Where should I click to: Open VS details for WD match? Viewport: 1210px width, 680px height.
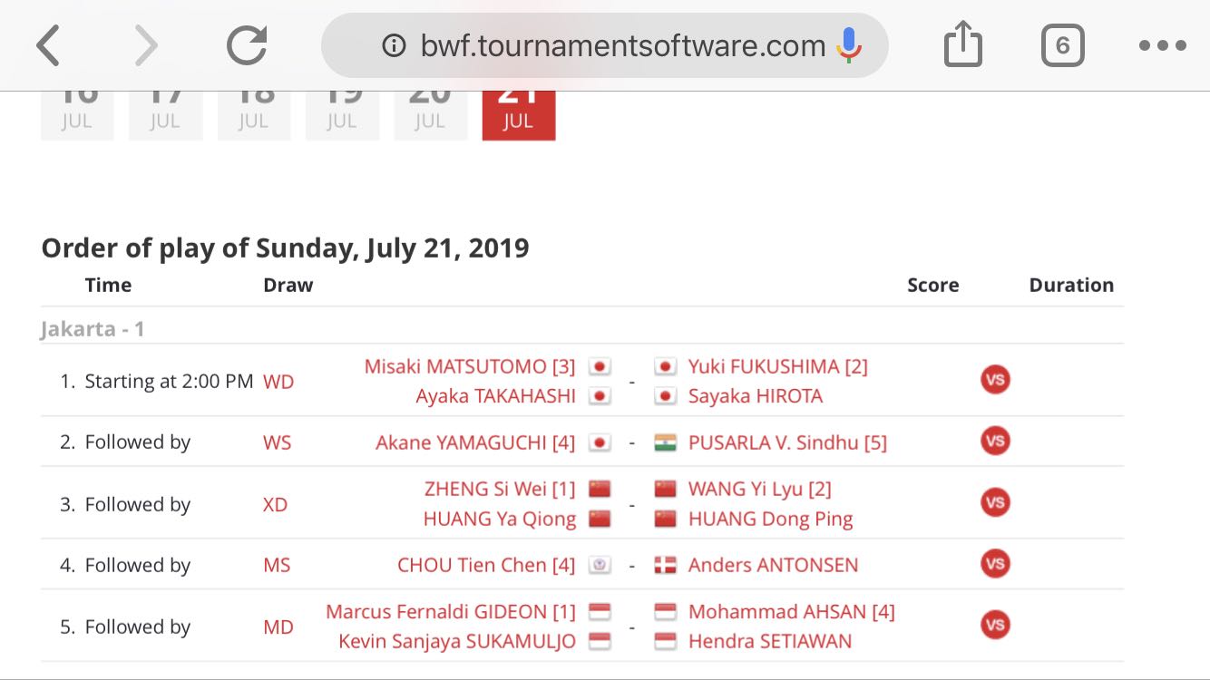click(x=995, y=380)
